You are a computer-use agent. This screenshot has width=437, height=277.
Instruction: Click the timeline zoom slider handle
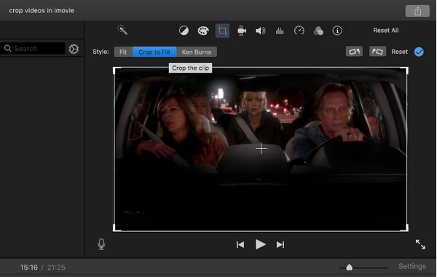click(x=349, y=268)
